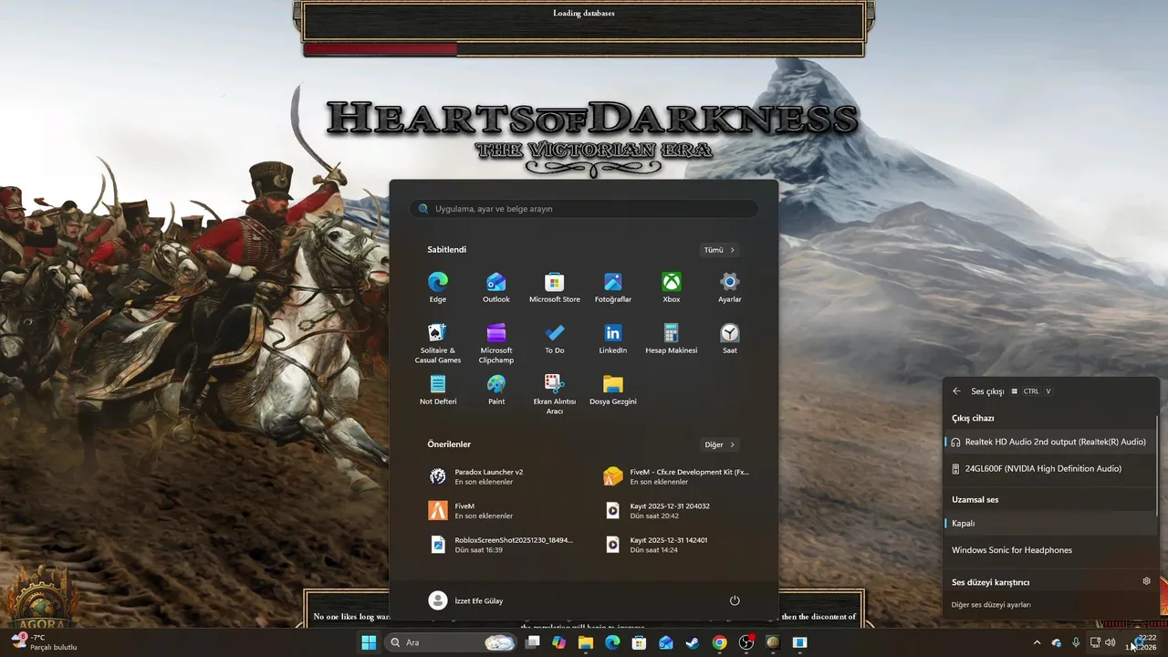Open Dosya Gezgini file explorer
Image resolution: width=1168 pixels, height=657 pixels.
(613, 389)
